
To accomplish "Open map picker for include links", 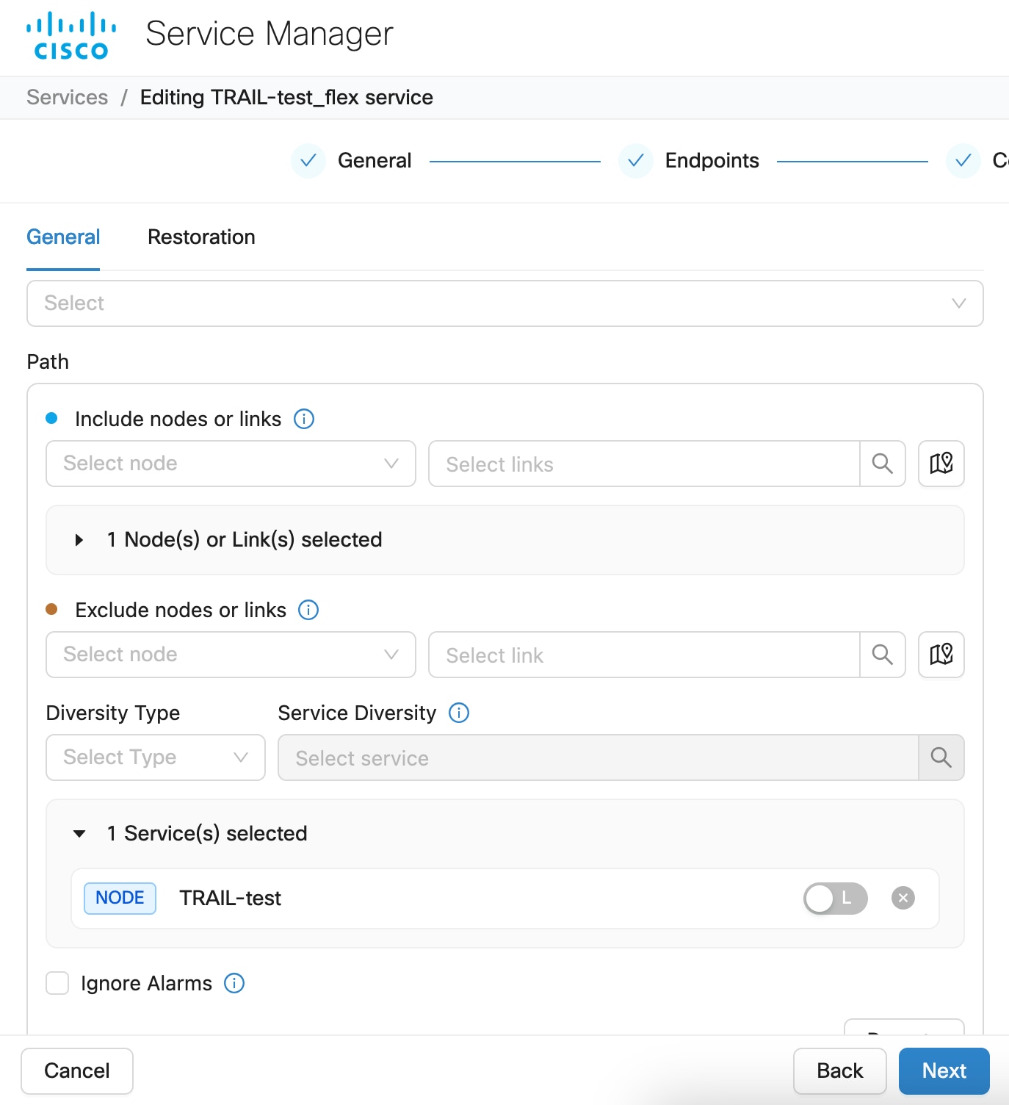I will 941,464.
